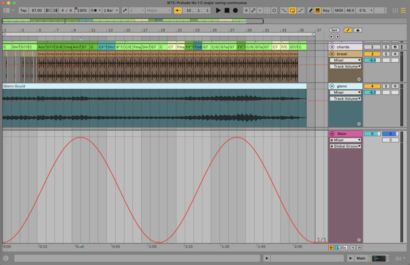Toggle the Punch-Out switch icon
The image size is (410, 265).
click(x=301, y=10)
